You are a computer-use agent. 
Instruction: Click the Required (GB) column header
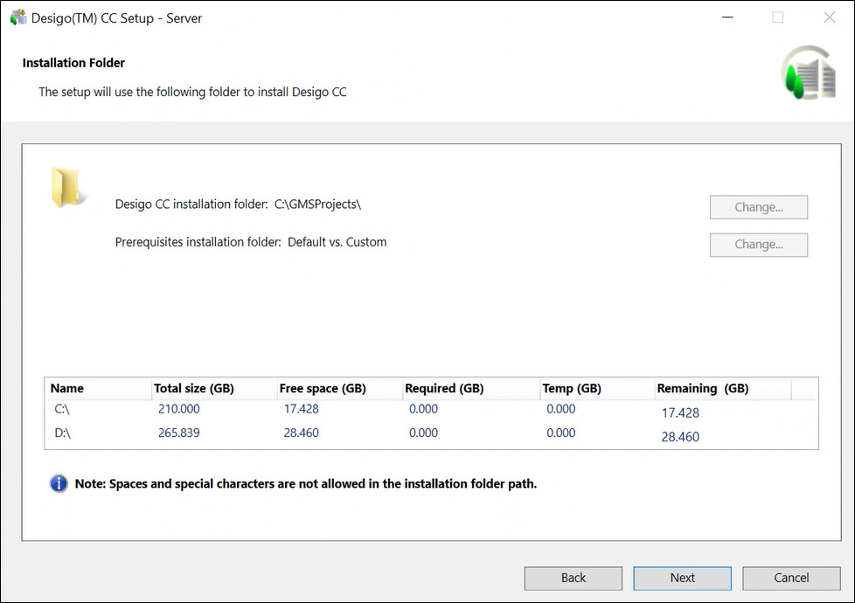coord(444,388)
